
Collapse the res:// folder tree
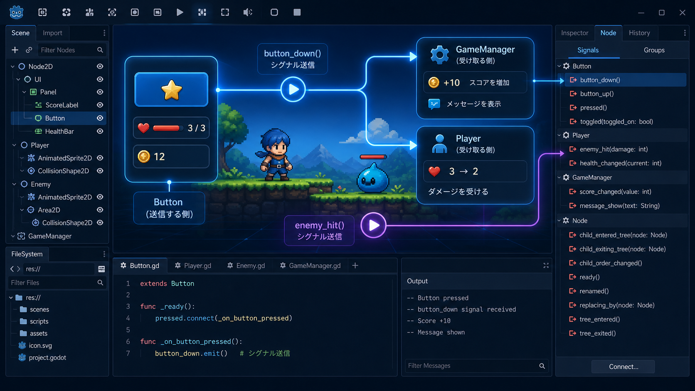click(11, 298)
